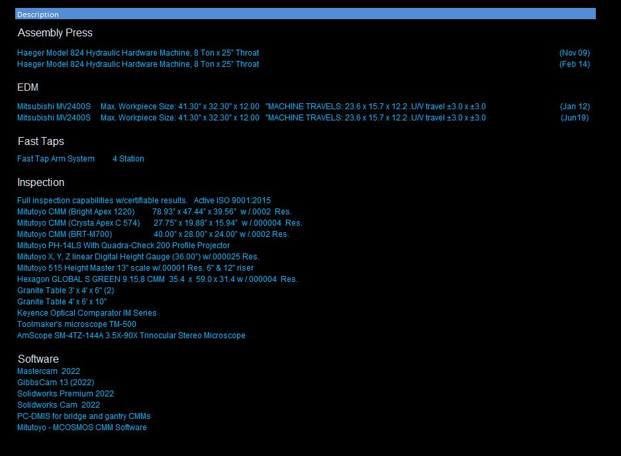The height and width of the screenshot is (456, 621).
Task: Select the Software heading
Action: (x=38, y=359)
